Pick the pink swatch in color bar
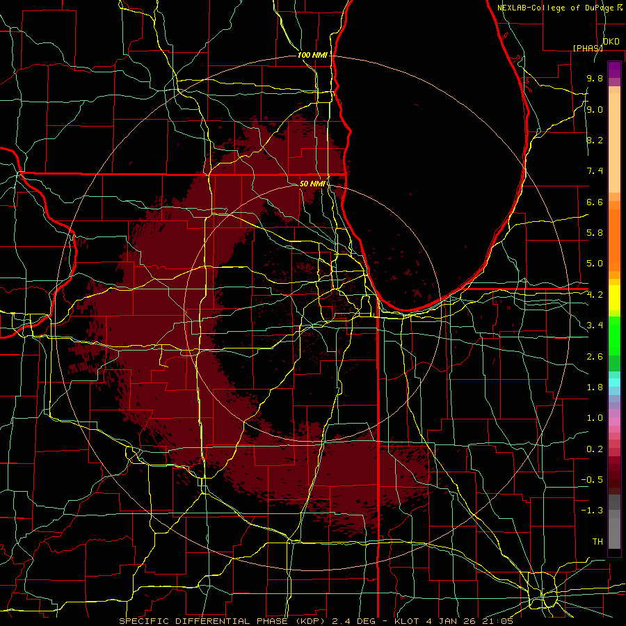The height and width of the screenshot is (626, 626). tap(614, 422)
